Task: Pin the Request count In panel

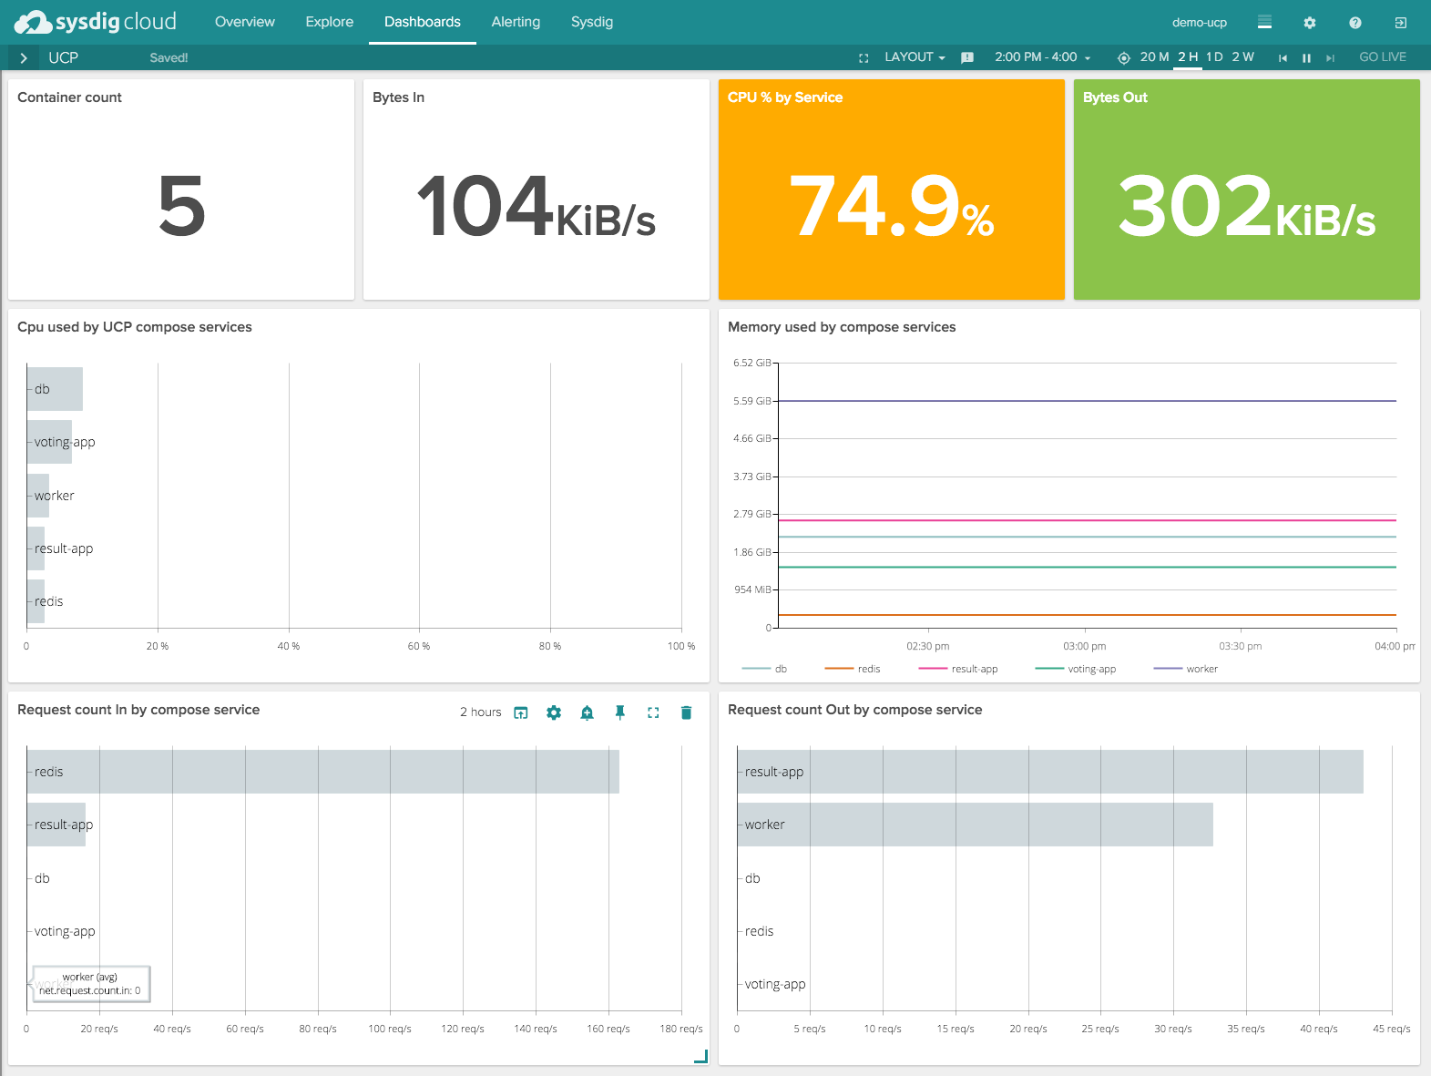Action: (620, 712)
